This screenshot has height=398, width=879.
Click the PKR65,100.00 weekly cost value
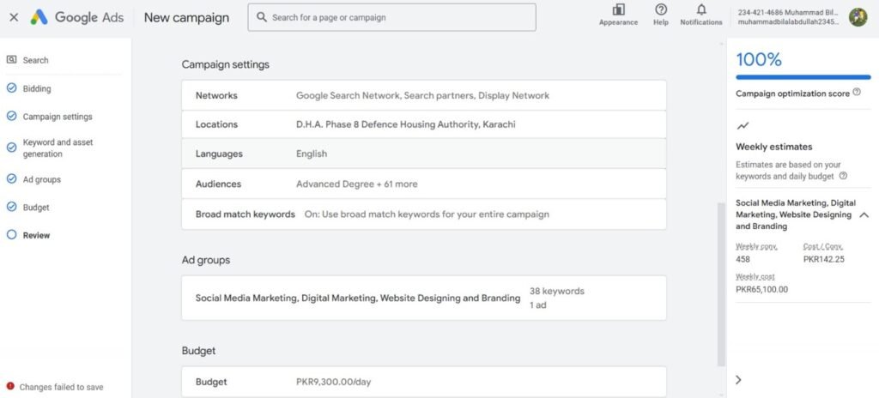coord(762,289)
